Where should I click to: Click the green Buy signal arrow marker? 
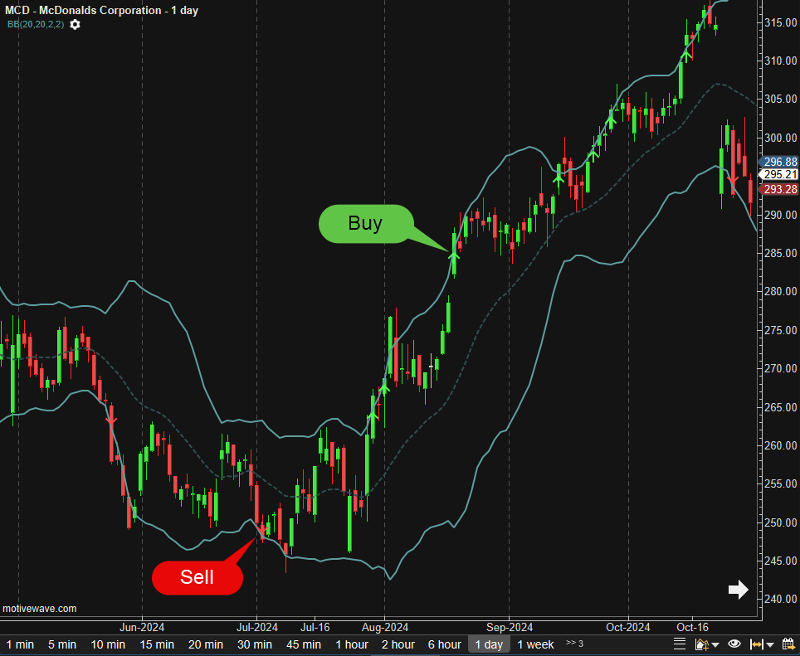coord(453,255)
